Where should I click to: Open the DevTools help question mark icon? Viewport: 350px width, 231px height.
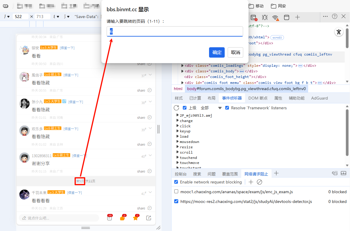(x=335, y=16)
